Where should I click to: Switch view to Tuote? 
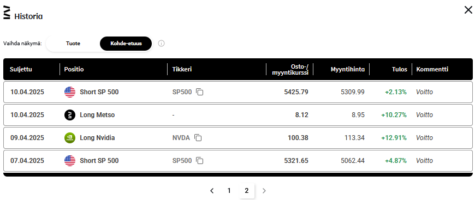(x=73, y=44)
